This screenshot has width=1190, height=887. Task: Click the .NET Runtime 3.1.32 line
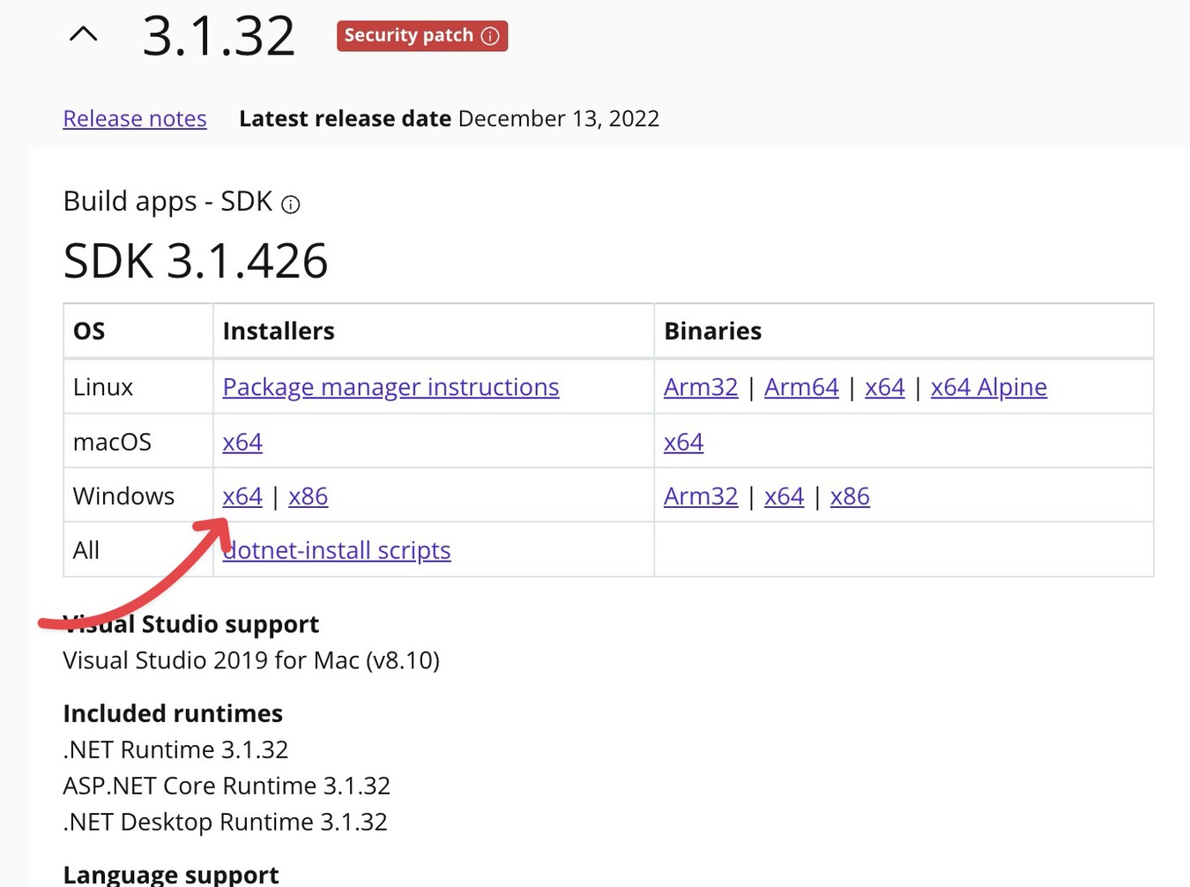(x=176, y=749)
